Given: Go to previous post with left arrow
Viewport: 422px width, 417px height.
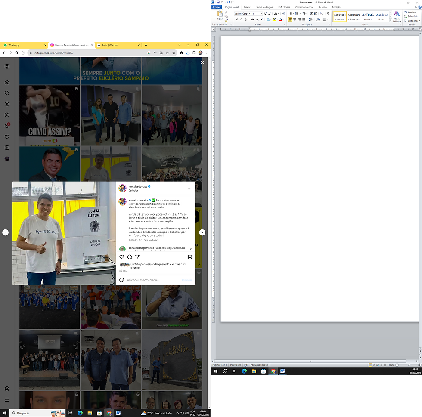Looking at the screenshot, I should click(x=5, y=232).
